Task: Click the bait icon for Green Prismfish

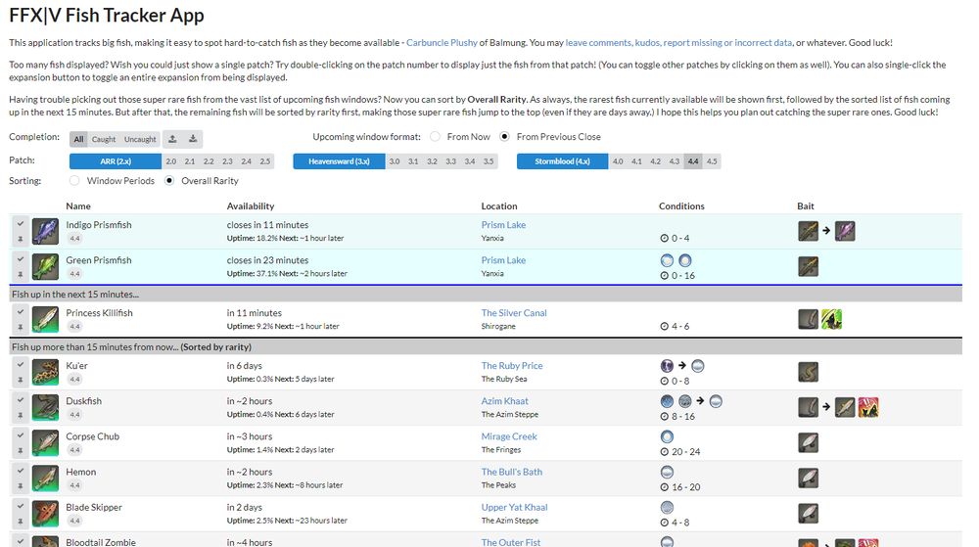Action: pyautogui.click(x=808, y=267)
